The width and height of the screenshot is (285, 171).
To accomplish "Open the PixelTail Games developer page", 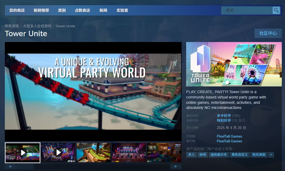I will pyautogui.click(x=229, y=136).
